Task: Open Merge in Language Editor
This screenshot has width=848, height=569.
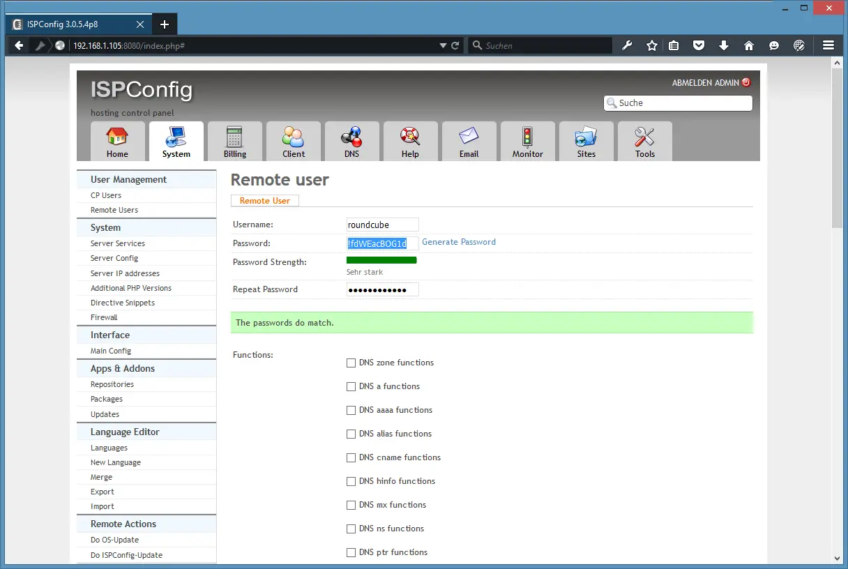Action: pyautogui.click(x=101, y=477)
